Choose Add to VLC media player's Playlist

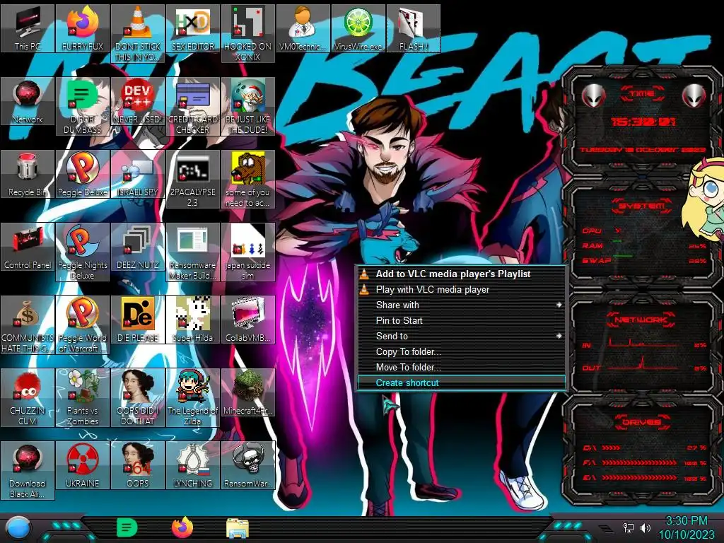point(461,274)
